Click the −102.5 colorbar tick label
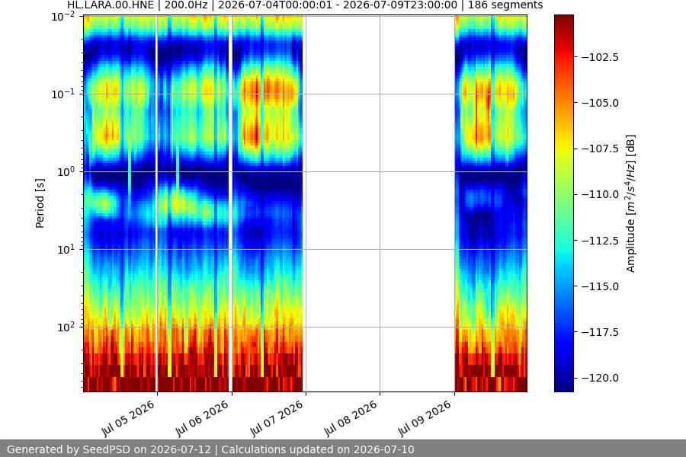686x457 pixels. pos(600,57)
